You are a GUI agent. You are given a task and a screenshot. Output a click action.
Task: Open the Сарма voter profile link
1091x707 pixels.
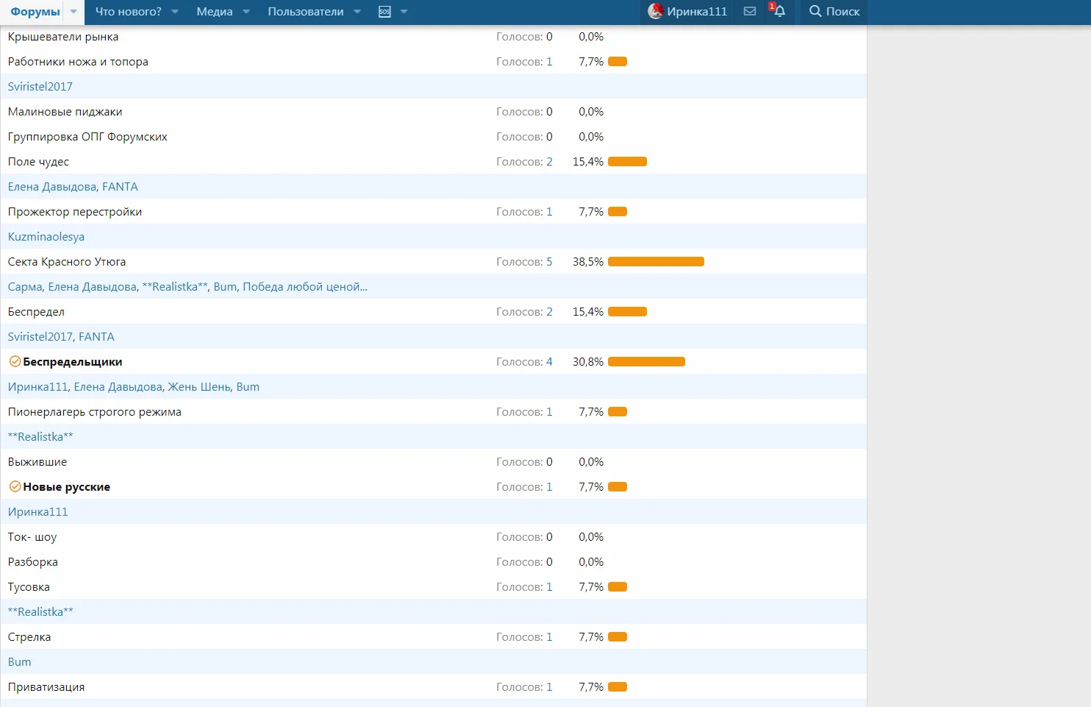(25, 287)
